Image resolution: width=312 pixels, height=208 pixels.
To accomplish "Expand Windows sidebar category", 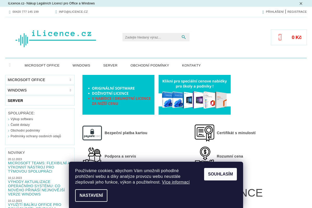I will pyautogui.click(x=70, y=90).
